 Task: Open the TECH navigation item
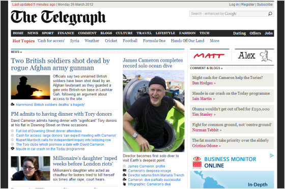tap(205, 33)
